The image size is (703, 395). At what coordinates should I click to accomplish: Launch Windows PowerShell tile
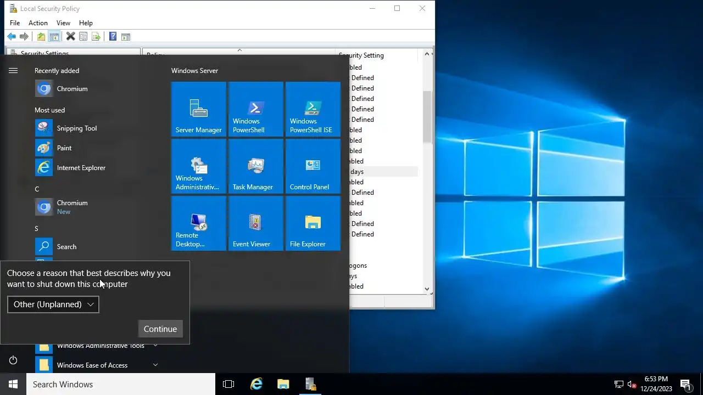coord(256,109)
